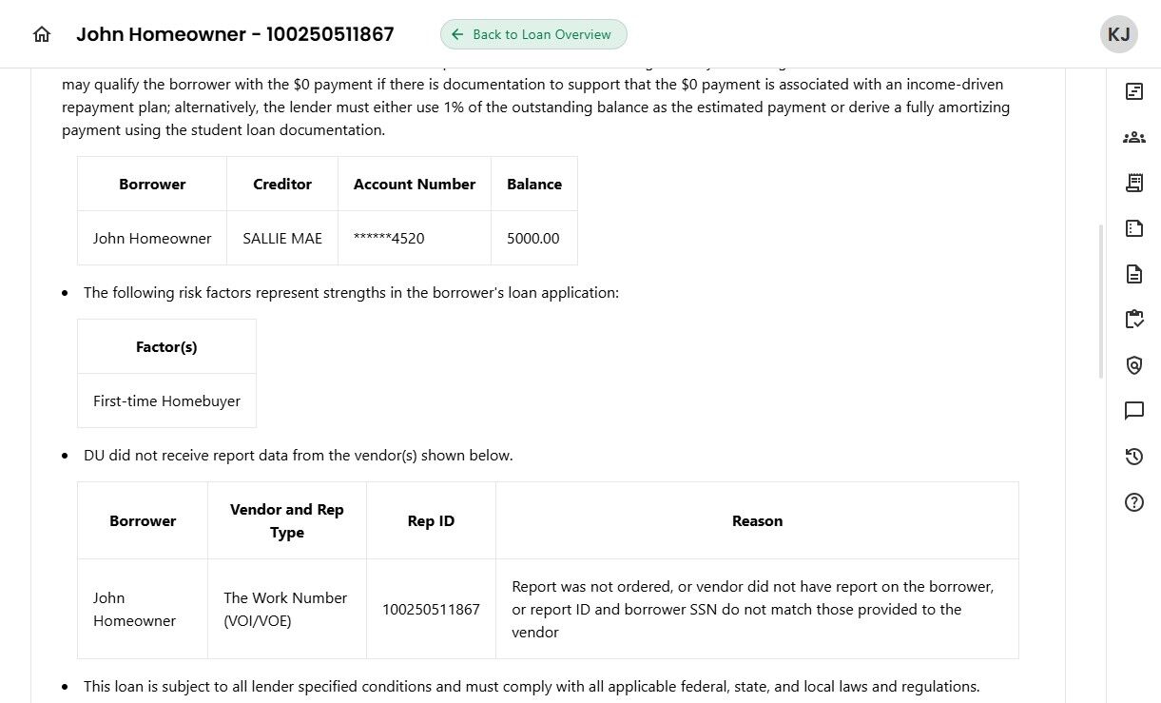Open the receipt icon in sidebar
The width and height of the screenshot is (1161, 703).
(x=1133, y=183)
